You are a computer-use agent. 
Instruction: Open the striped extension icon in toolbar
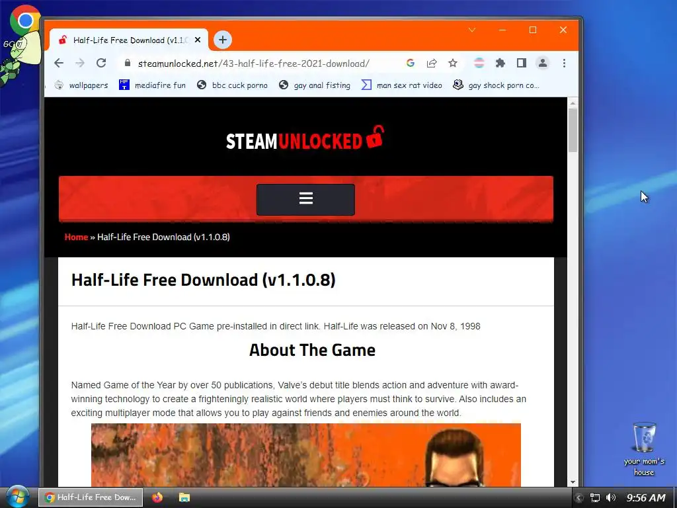click(x=479, y=63)
